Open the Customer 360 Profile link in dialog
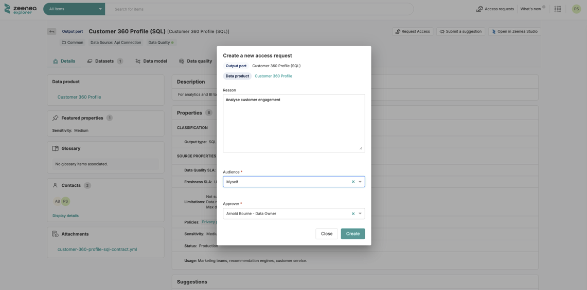The width and height of the screenshot is (587, 290). [273, 76]
